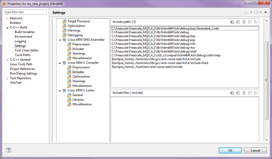Select Project References
The height and width of the screenshot is (159, 272).
pyautogui.click(x=22, y=69)
